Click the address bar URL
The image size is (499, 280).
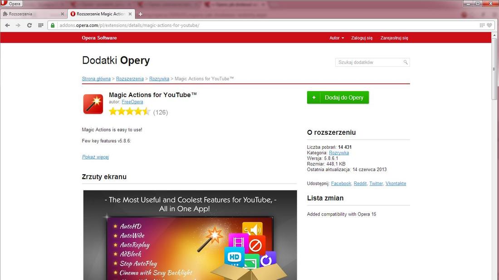tap(130, 25)
